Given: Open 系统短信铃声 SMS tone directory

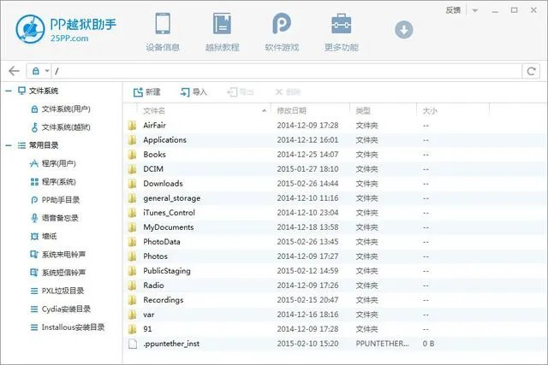Looking at the screenshot, I should [x=58, y=273].
